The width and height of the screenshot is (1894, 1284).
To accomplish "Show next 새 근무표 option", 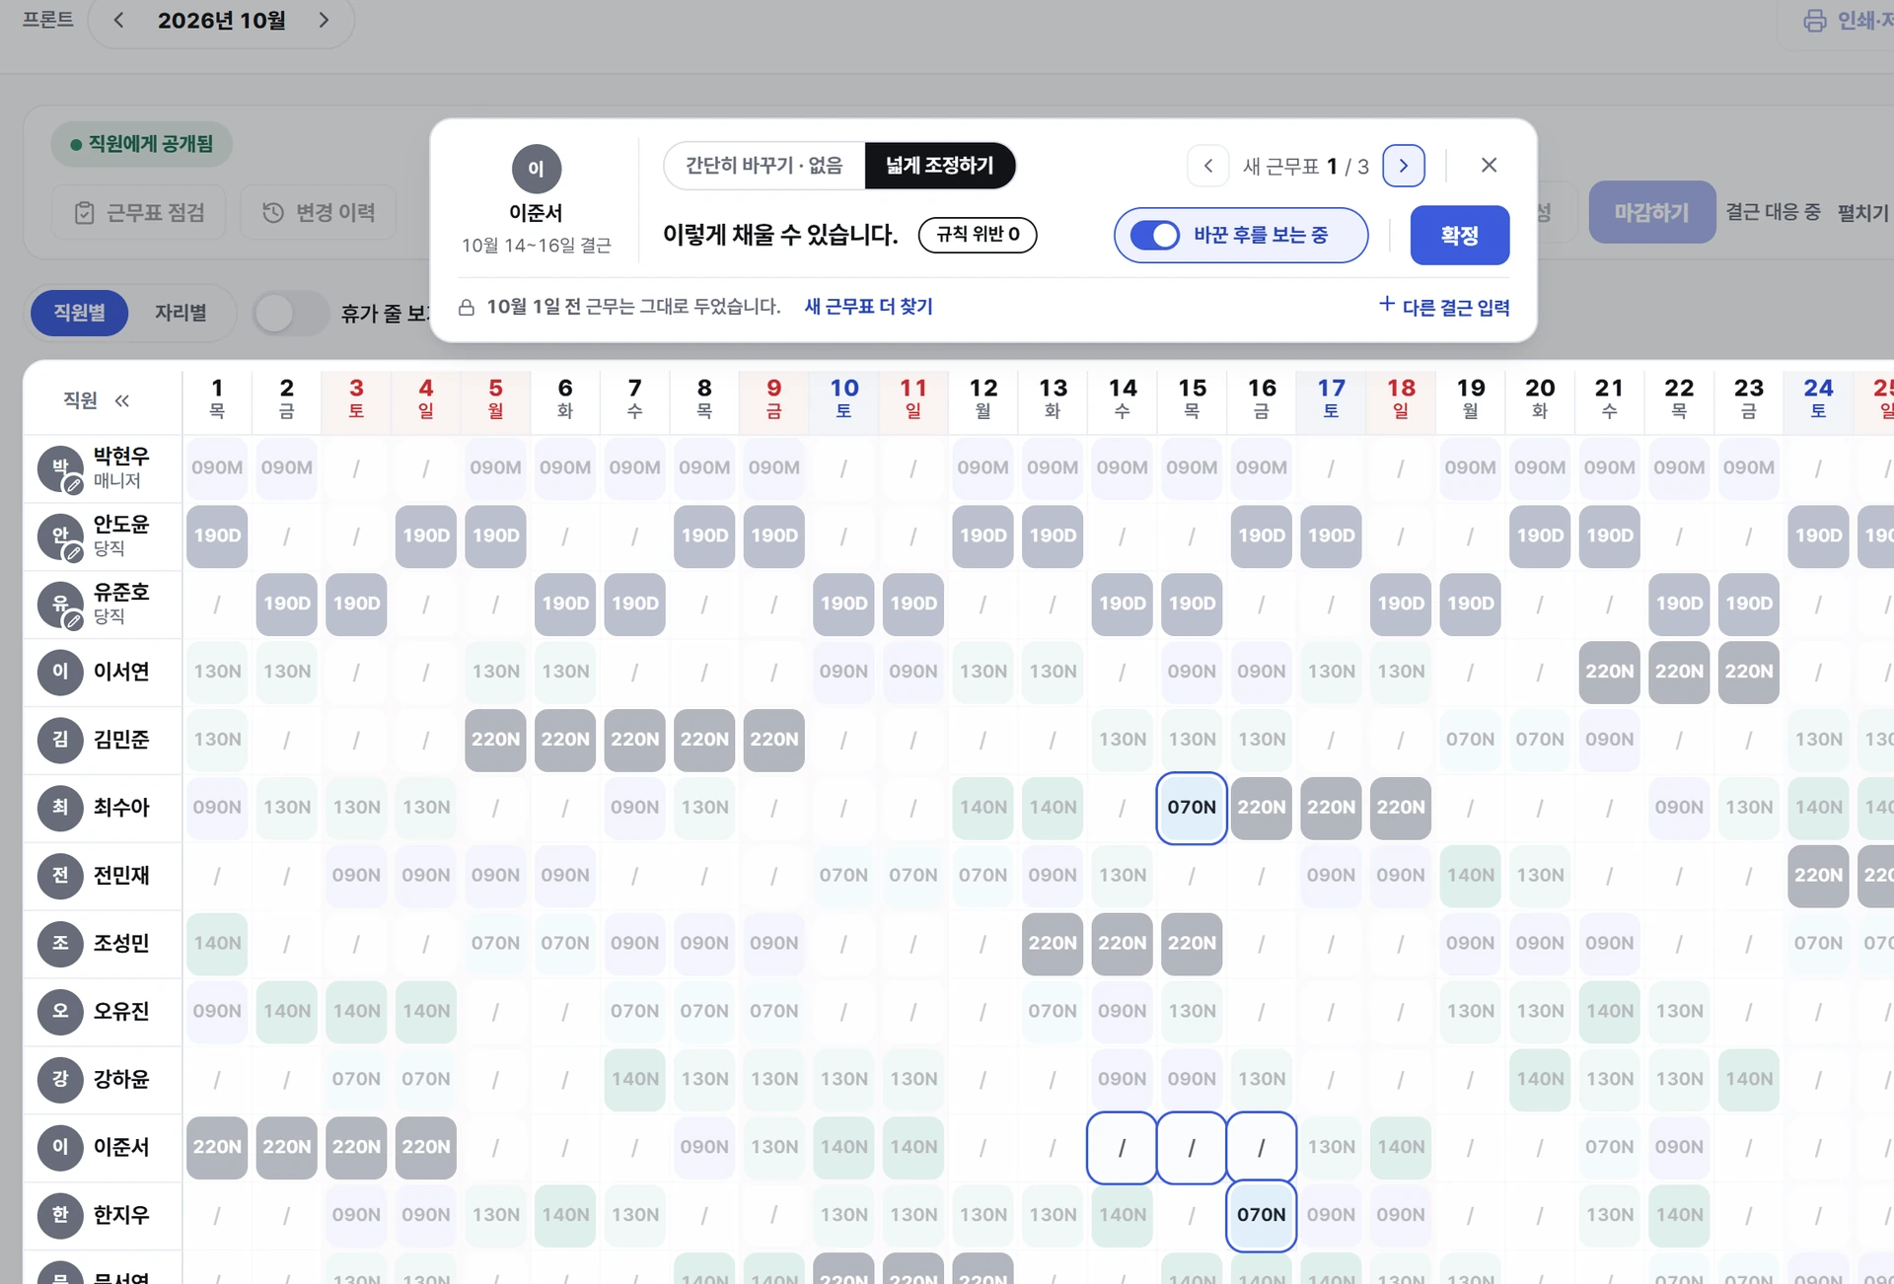I will click(x=1403, y=166).
